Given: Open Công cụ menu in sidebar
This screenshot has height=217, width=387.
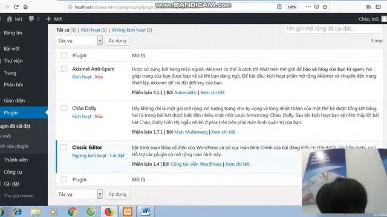Looking at the screenshot, I should pos(13,172).
